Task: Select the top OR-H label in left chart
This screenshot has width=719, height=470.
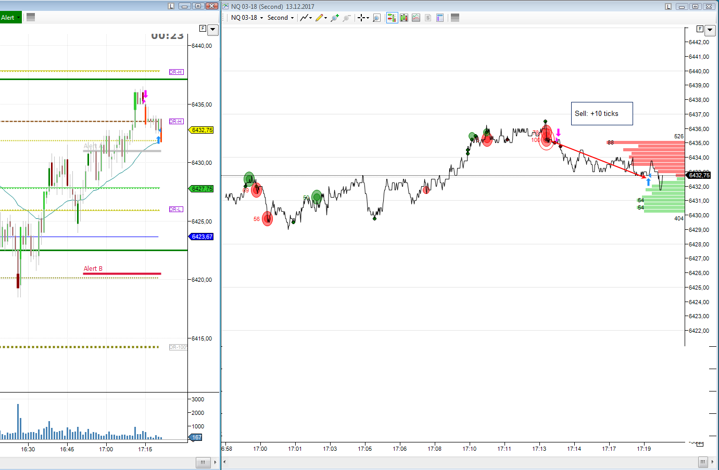Action: coord(176,72)
